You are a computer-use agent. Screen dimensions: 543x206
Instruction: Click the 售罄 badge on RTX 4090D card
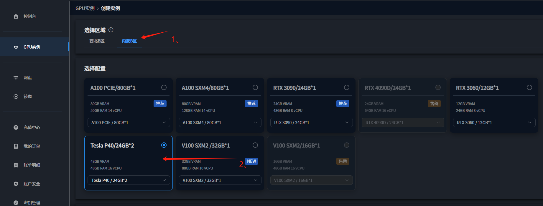(434, 104)
